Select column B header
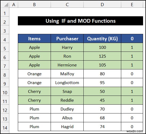 [34, 5]
